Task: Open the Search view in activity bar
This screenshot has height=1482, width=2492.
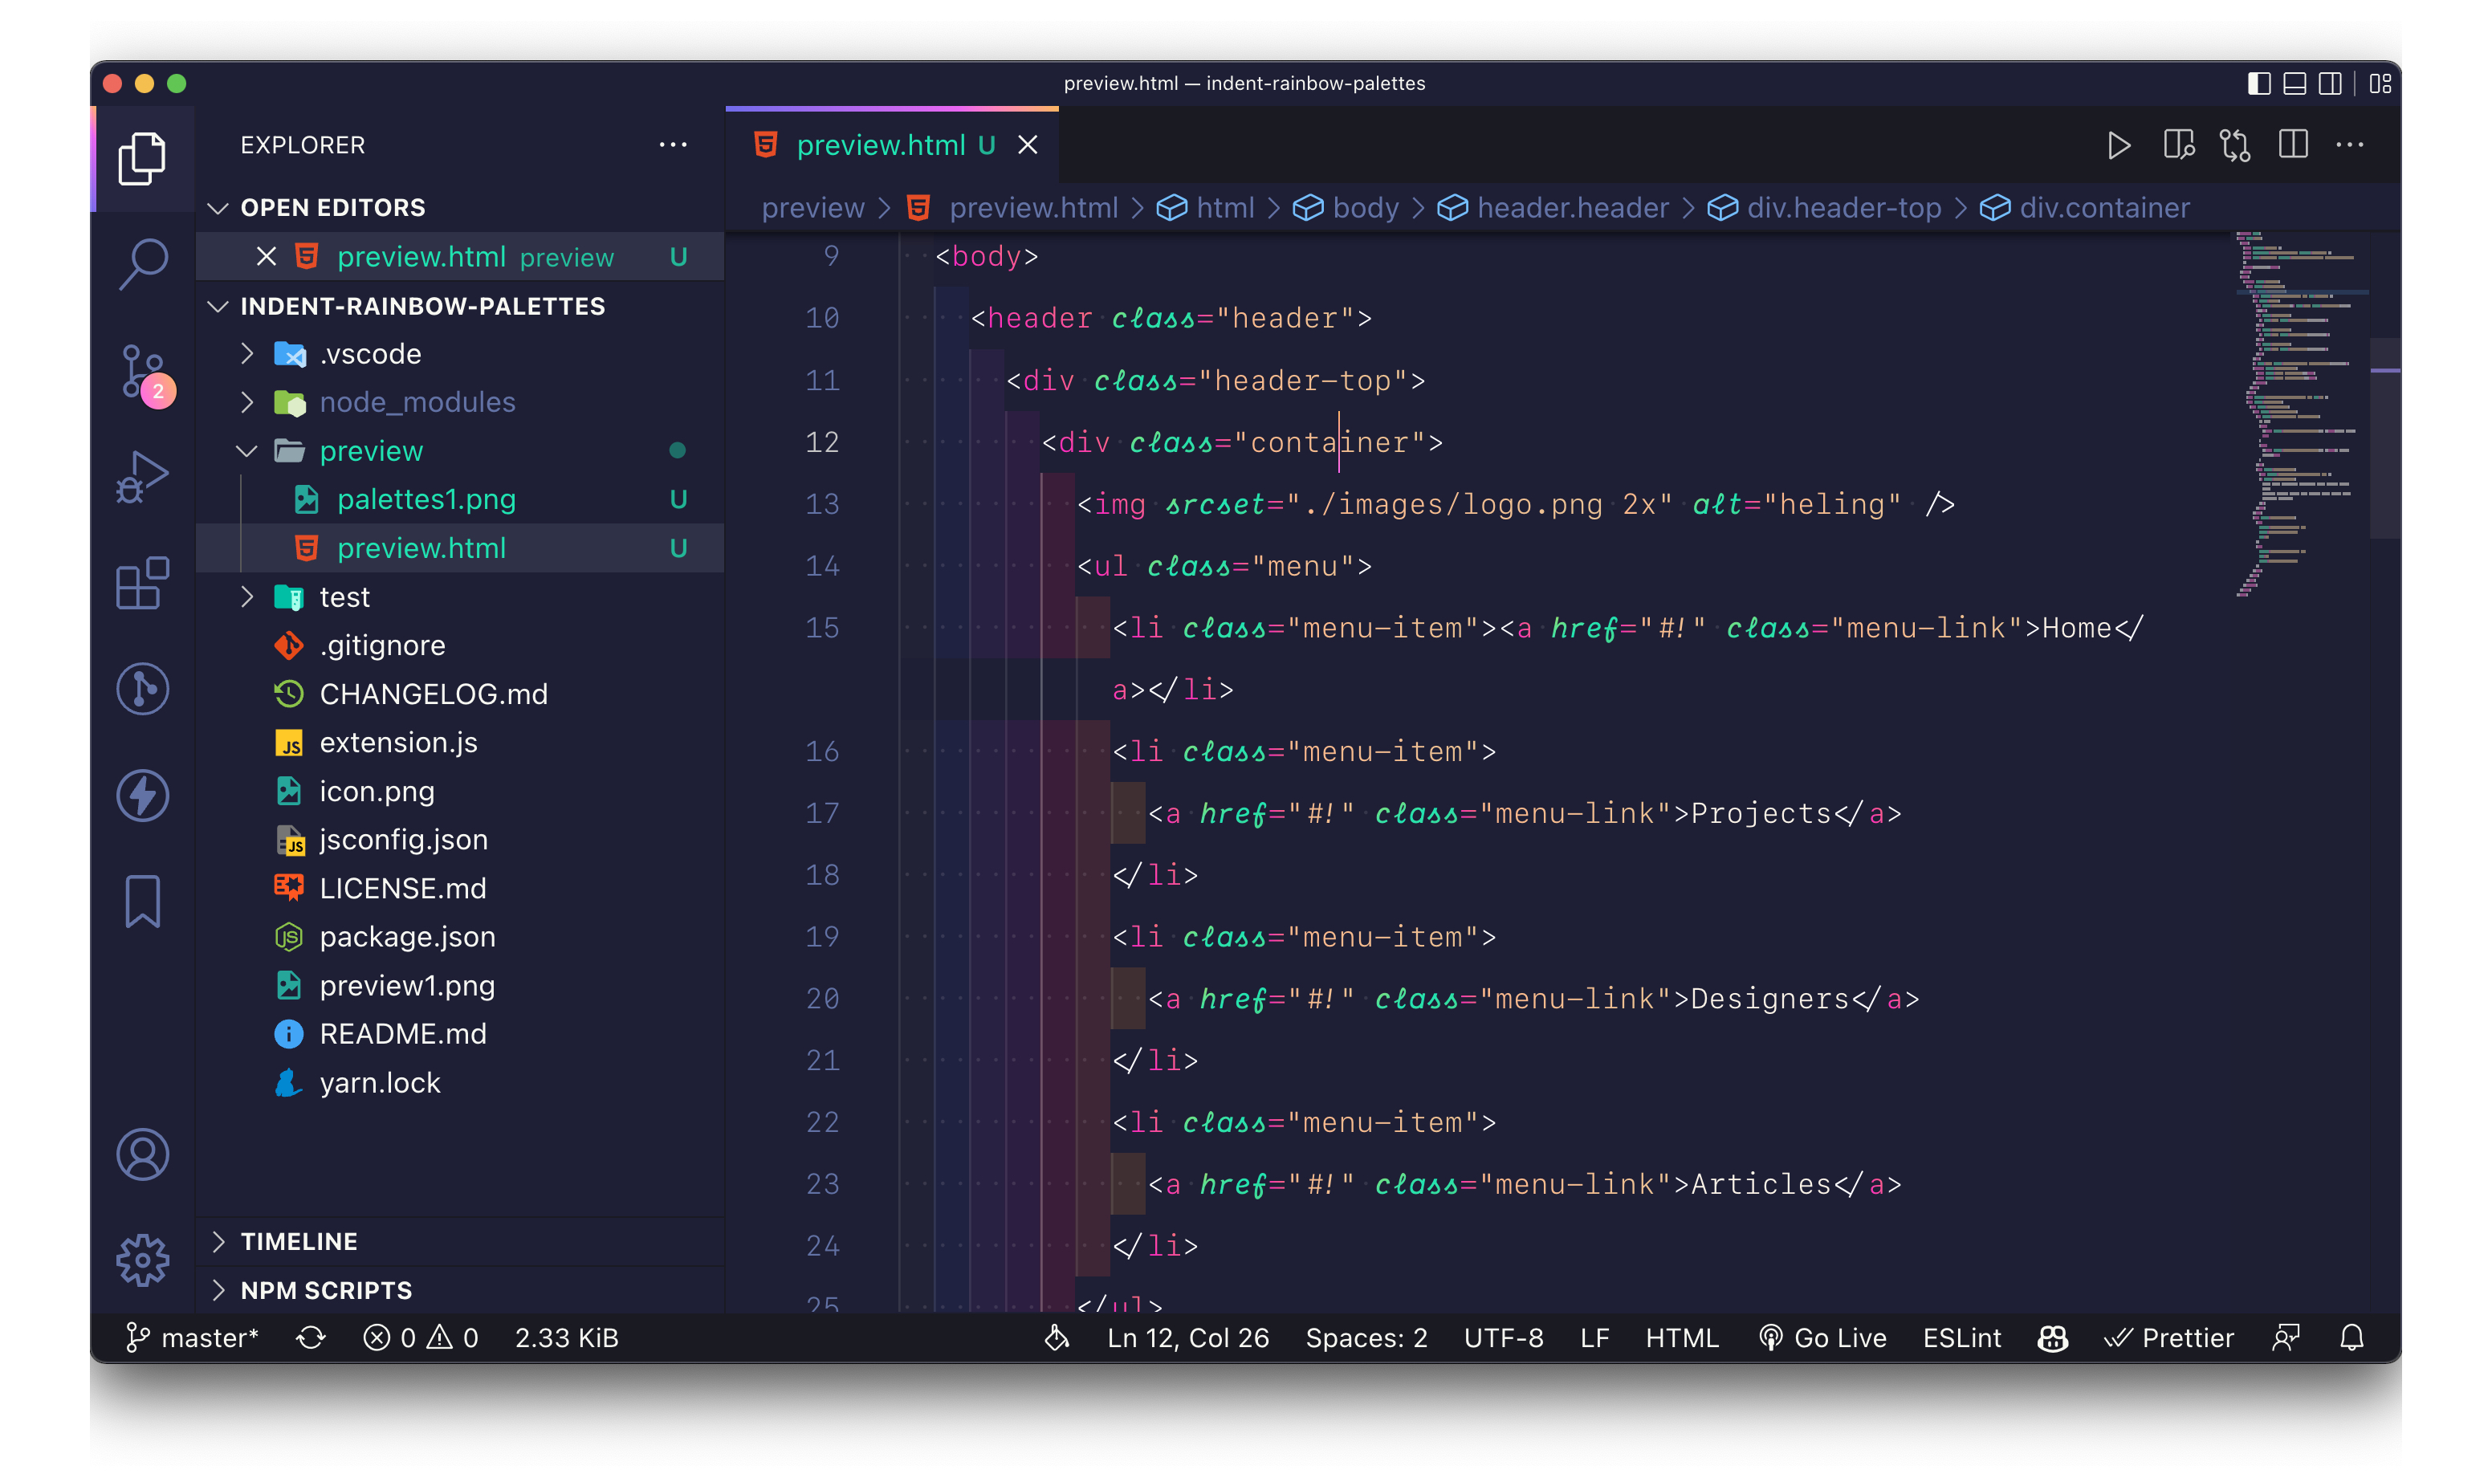Action: 143,263
